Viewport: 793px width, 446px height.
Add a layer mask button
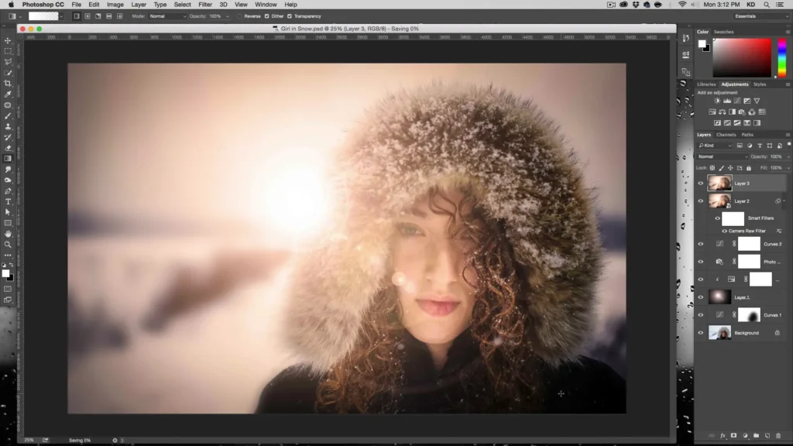[734, 435]
